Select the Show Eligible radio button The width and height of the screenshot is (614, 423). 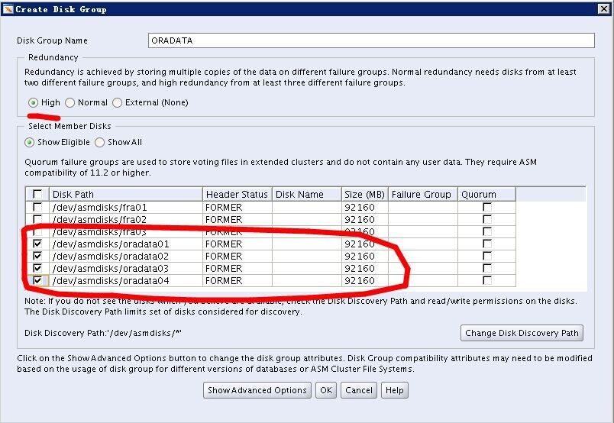point(30,142)
